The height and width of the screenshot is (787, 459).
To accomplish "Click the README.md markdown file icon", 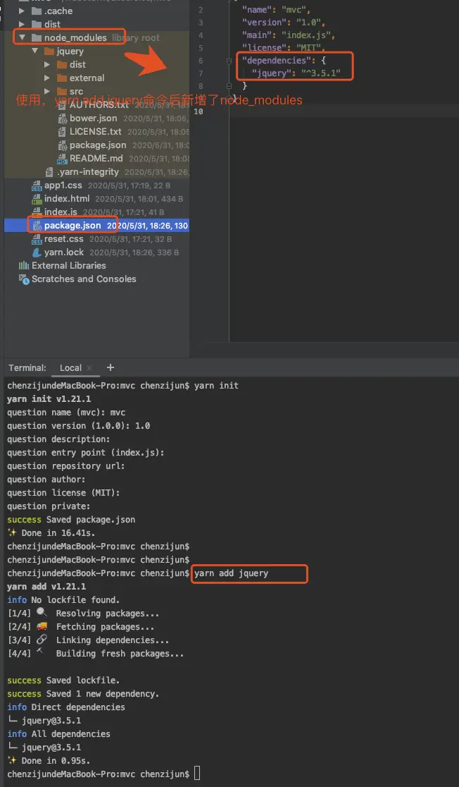I will (x=62, y=159).
